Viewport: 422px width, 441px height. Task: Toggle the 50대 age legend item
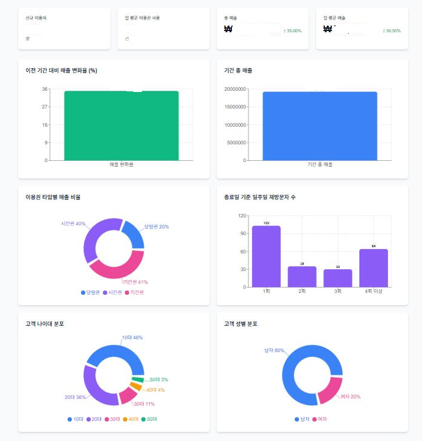tap(149, 419)
